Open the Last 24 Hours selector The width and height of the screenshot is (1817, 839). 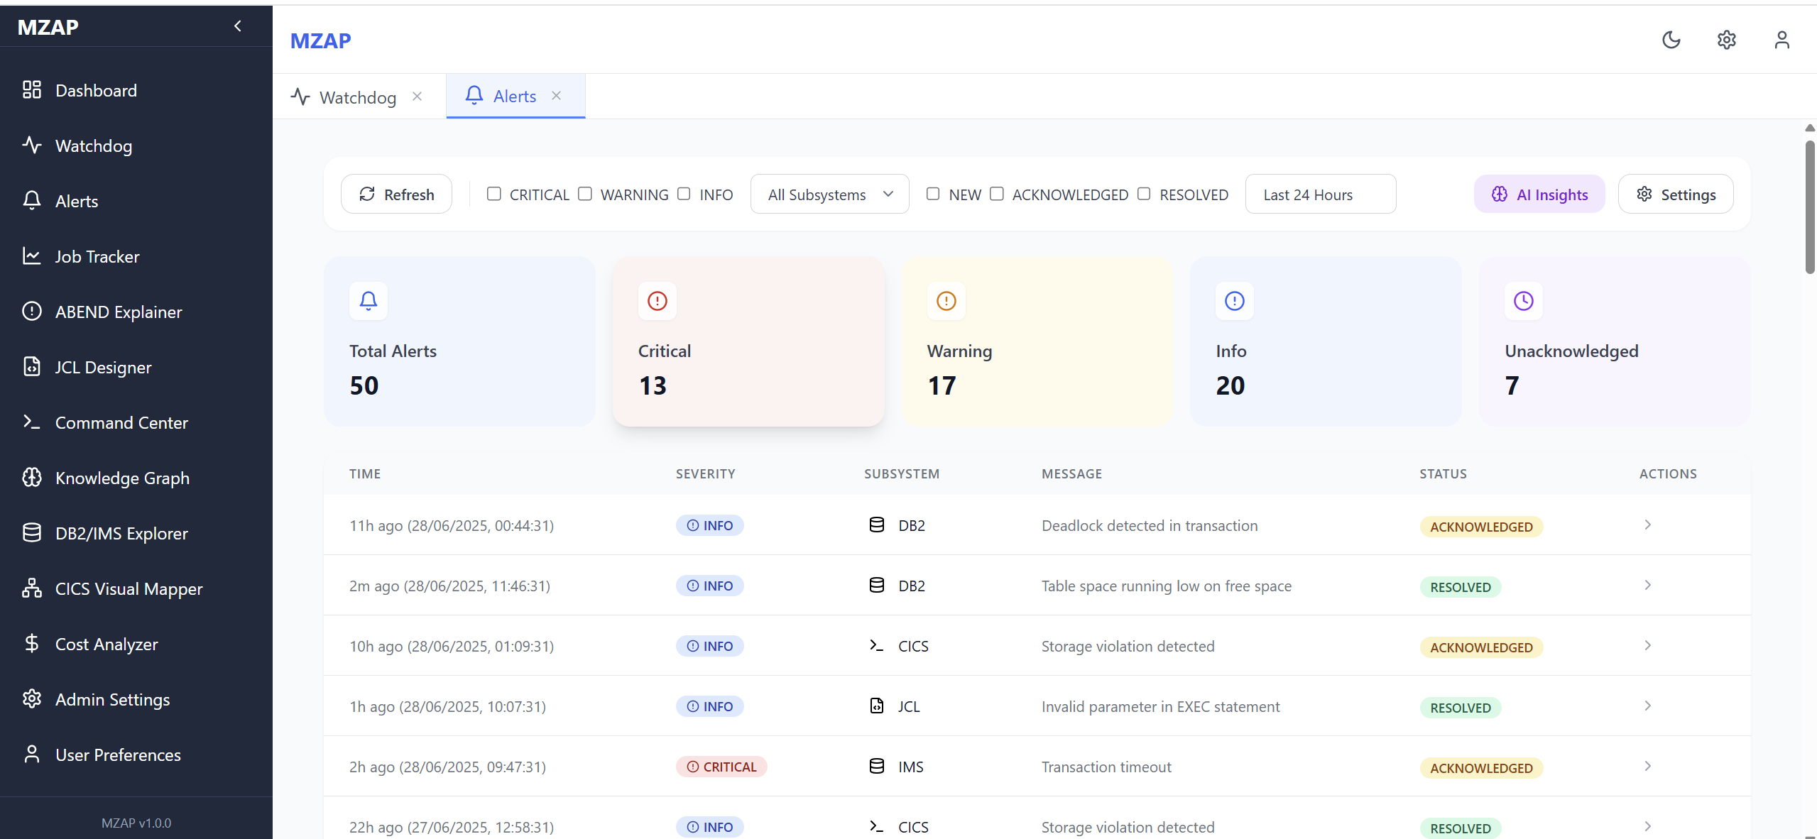pos(1320,194)
